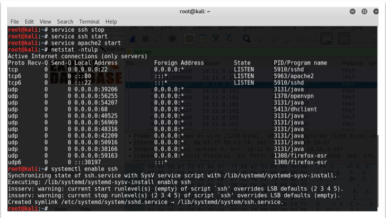The image size is (386, 218).
Task: Toggle Wireshark auto-scroll live capture icon
Action: (x=327, y=39)
